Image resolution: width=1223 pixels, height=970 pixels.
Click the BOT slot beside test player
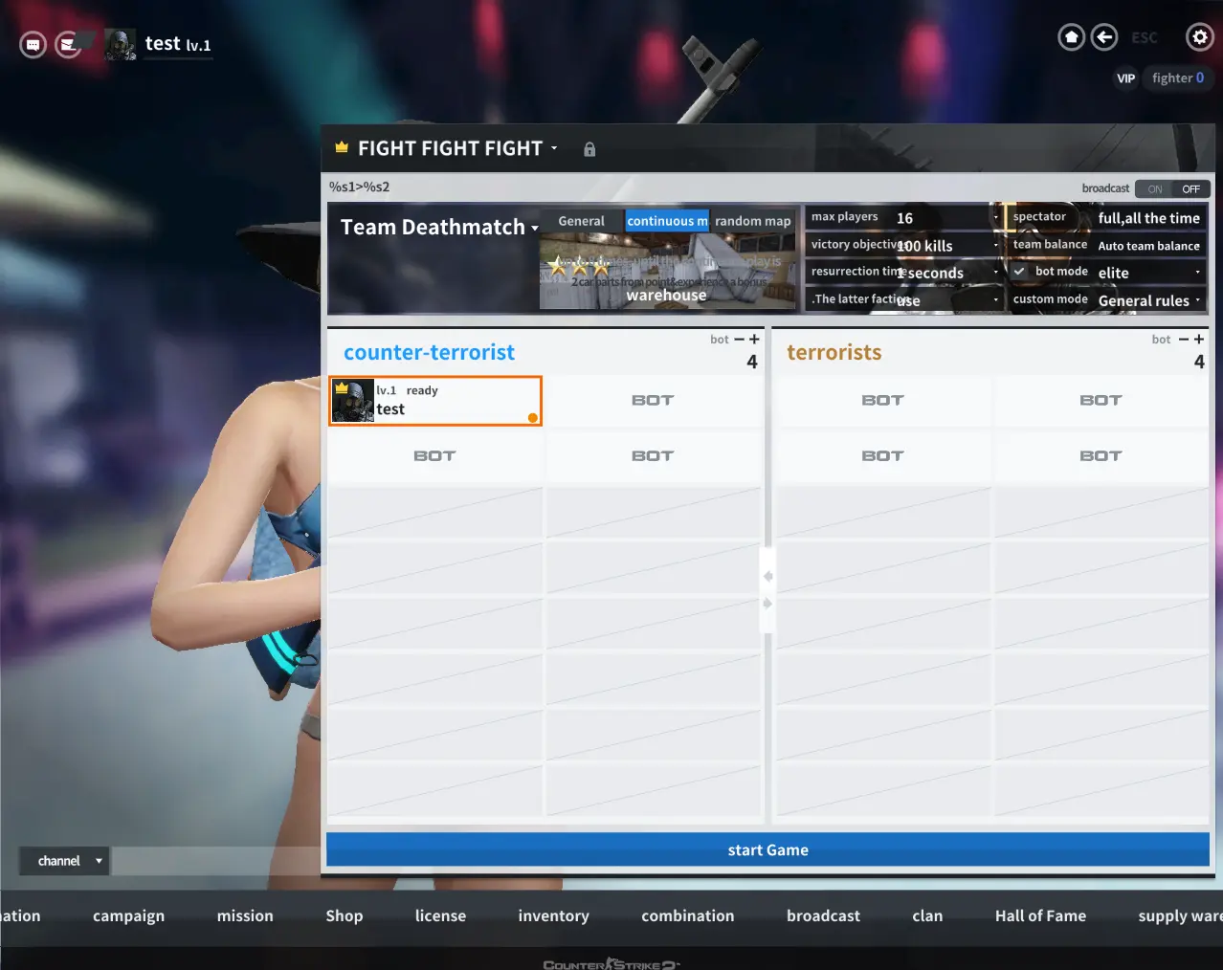654,401
